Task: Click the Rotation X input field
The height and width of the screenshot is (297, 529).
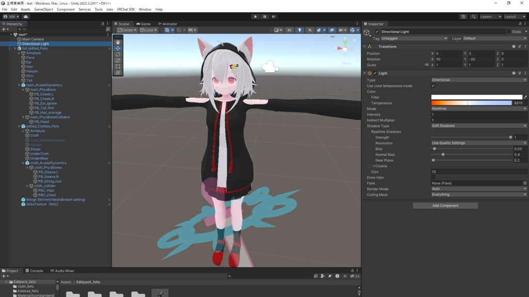Action: click(x=448, y=59)
